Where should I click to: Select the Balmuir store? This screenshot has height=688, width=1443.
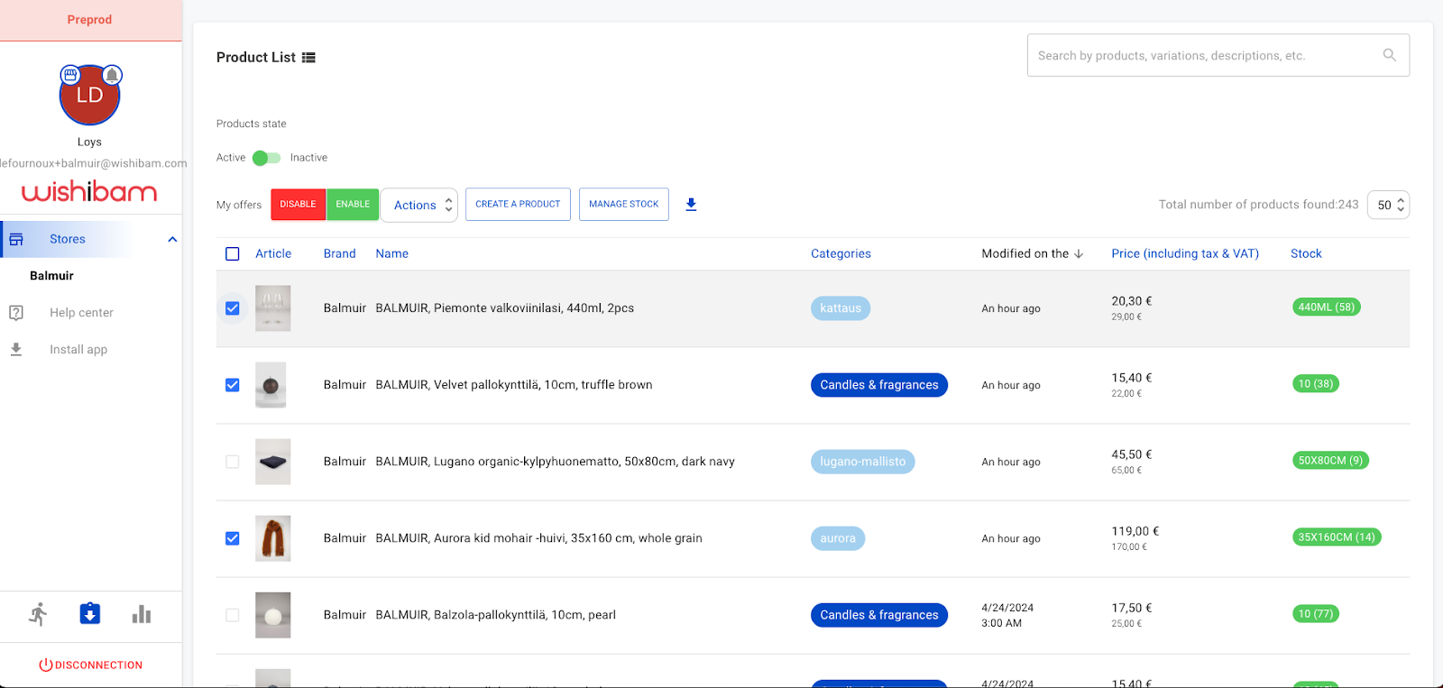(51, 276)
